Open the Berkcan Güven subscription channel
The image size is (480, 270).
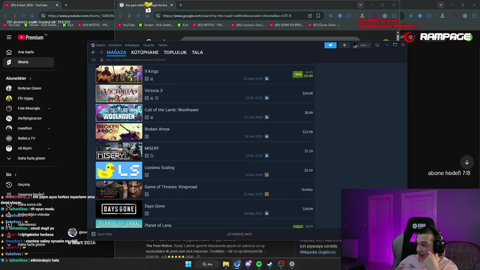point(28,88)
